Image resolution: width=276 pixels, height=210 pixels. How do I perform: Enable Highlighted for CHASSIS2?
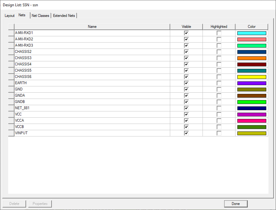click(219, 52)
